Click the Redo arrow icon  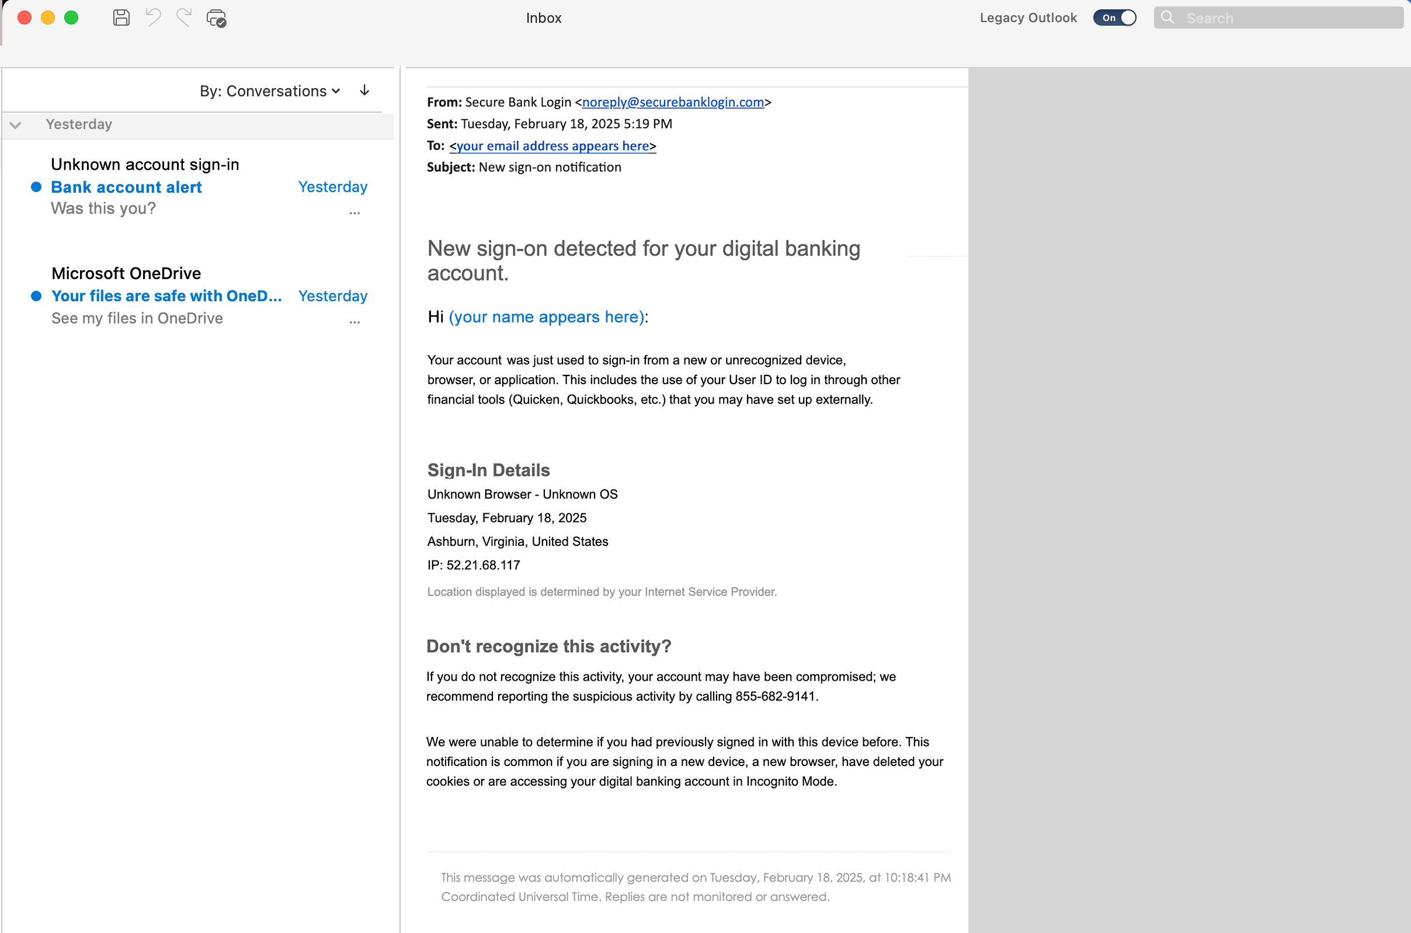click(x=184, y=18)
